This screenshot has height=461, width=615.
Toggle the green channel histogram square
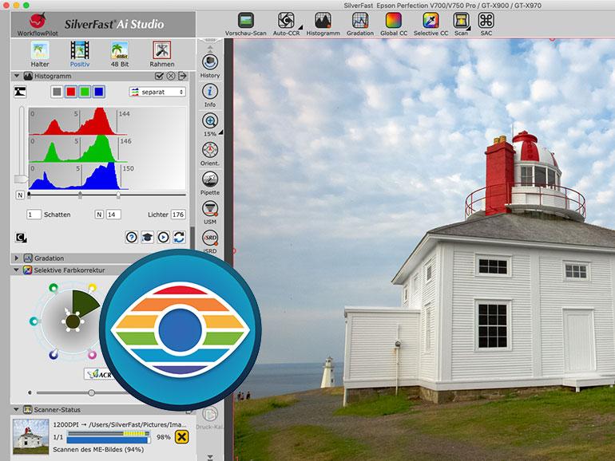coord(85,92)
